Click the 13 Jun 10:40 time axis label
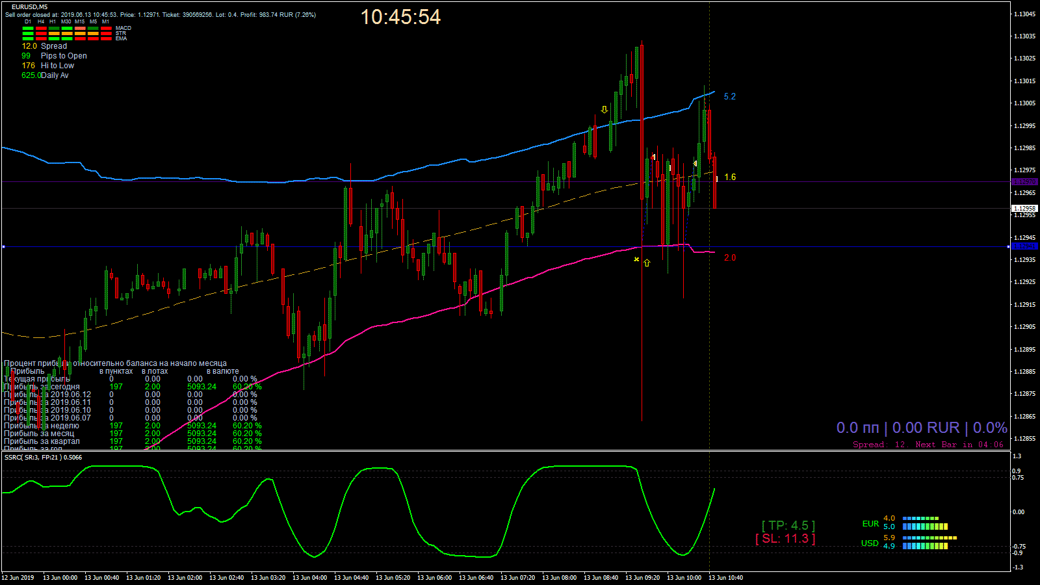This screenshot has width=1040, height=585. (725, 577)
